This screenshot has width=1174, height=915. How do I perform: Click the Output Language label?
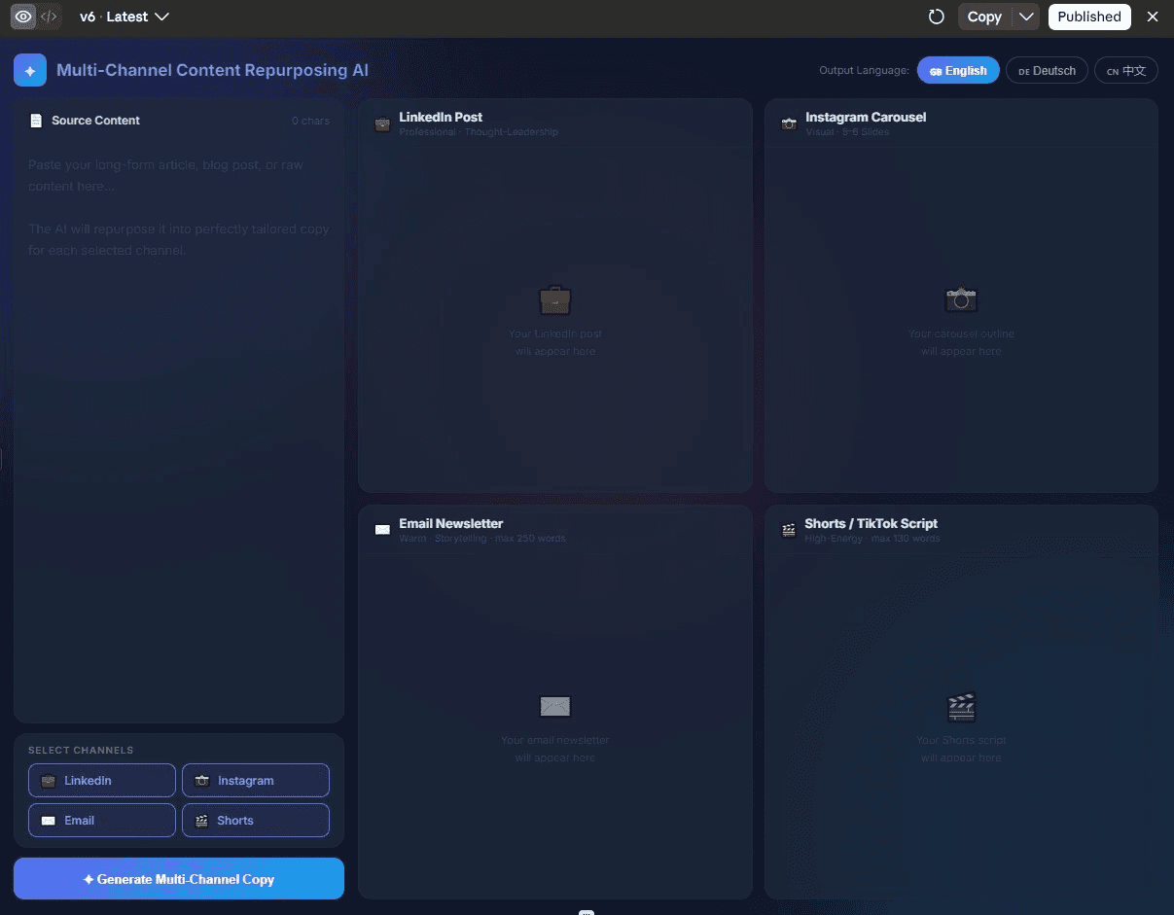pyautogui.click(x=864, y=70)
